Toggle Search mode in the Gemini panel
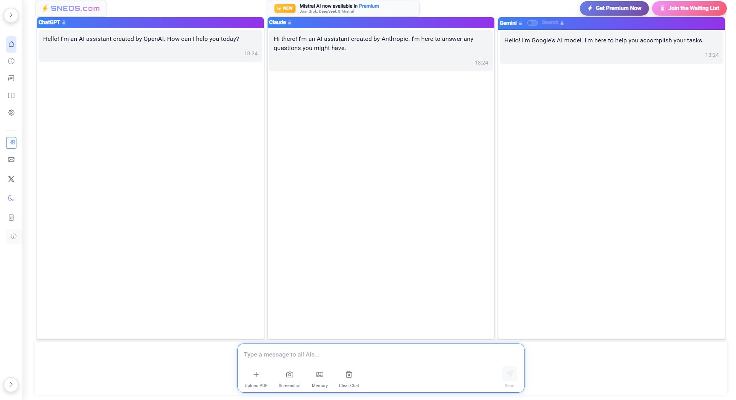This screenshot has width=736, height=400. (x=533, y=23)
